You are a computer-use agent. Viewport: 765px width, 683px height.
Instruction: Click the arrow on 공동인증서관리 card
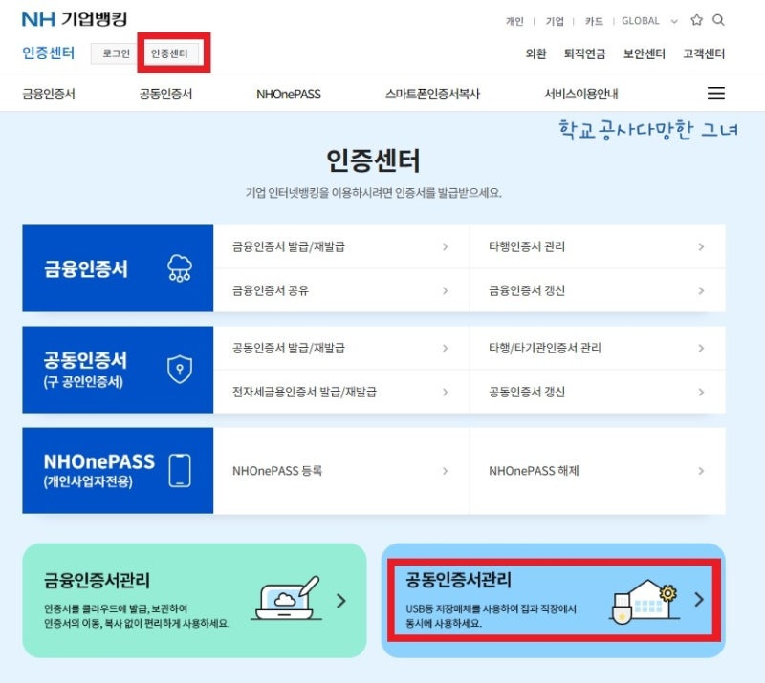coord(699,599)
